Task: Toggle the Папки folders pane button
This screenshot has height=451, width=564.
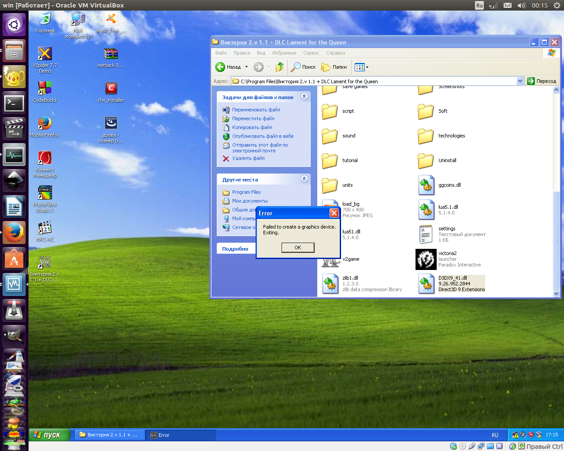Action: 334,67
